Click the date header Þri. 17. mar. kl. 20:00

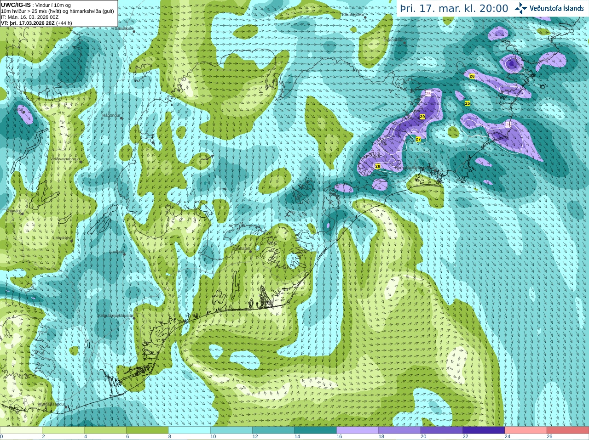(454, 9)
